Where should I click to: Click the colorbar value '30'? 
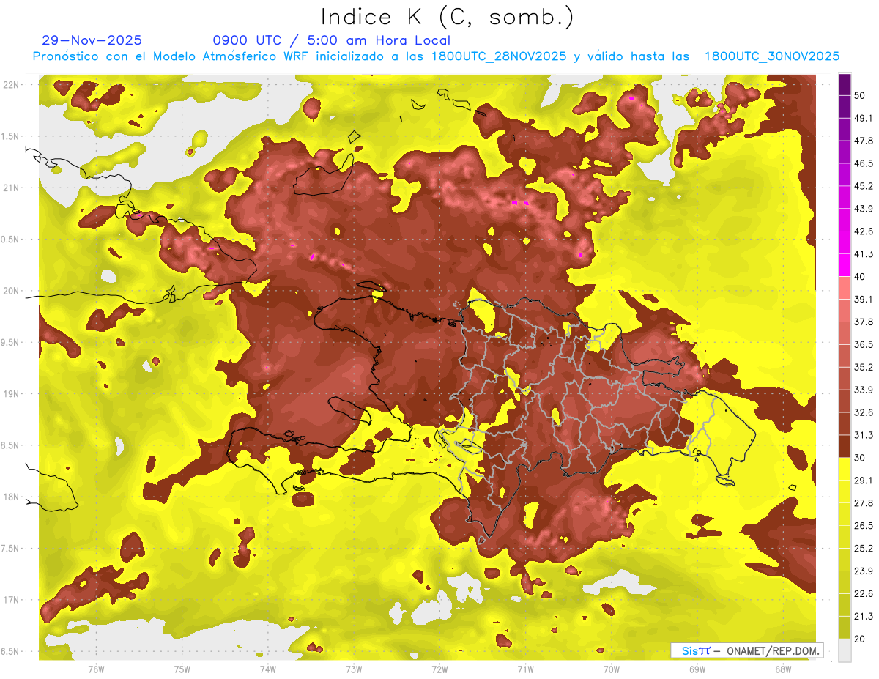pos(861,458)
